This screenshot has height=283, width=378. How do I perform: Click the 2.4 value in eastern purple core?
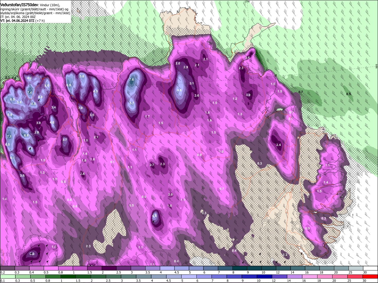point(278,145)
